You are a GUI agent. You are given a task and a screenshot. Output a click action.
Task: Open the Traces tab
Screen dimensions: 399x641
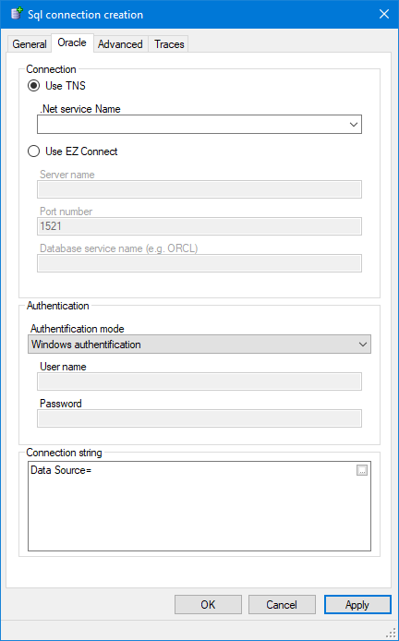169,44
